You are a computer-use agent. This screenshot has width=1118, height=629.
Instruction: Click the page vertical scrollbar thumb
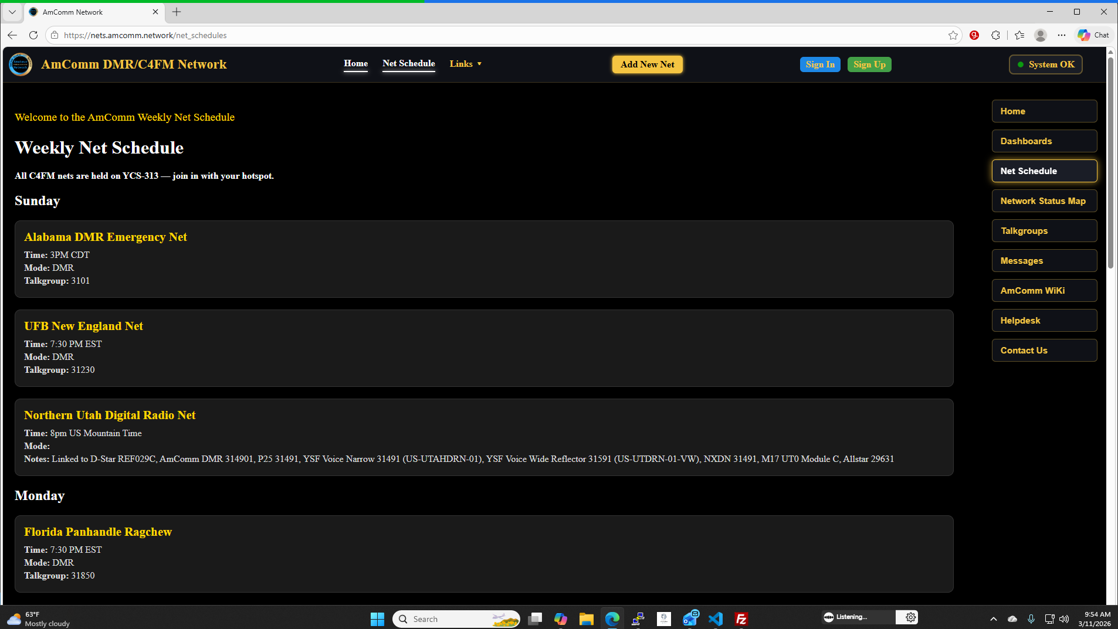pos(1110,164)
